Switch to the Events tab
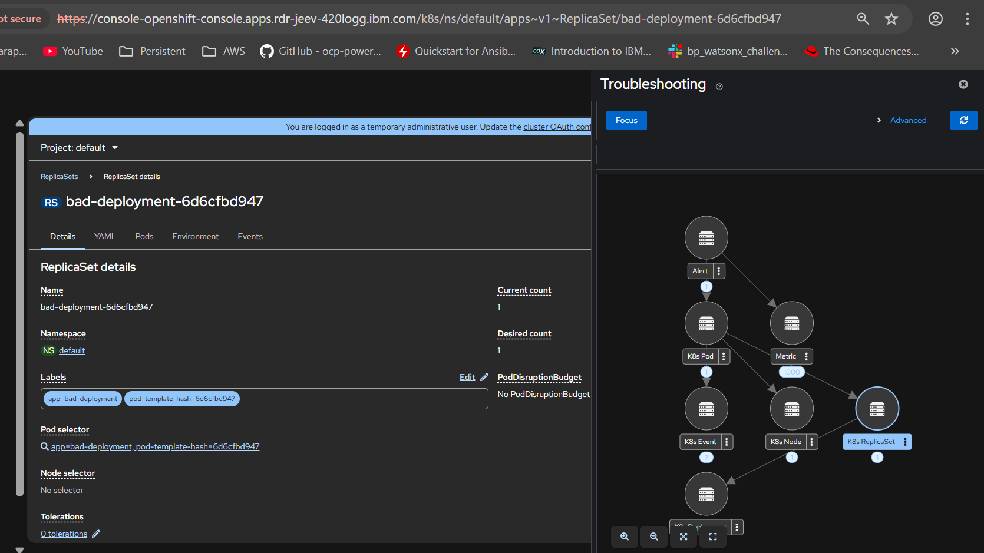Screen dimensions: 984x553 [x=250, y=236]
